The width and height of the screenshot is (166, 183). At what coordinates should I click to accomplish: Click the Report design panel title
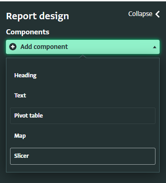coord(37,16)
